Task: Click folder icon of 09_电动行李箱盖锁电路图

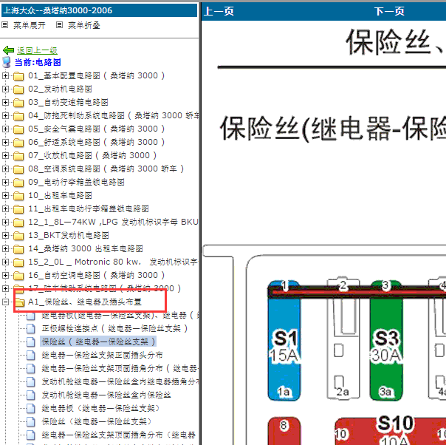Action: coord(18,183)
